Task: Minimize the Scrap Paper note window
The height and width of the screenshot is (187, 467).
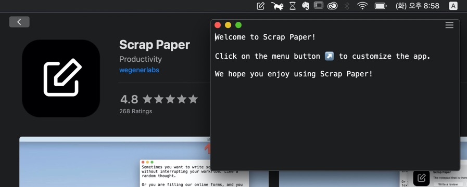Action: pos(228,25)
